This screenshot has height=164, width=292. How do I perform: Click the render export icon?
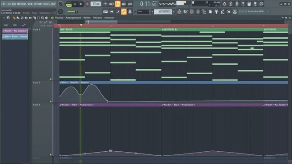(x=255, y=4)
